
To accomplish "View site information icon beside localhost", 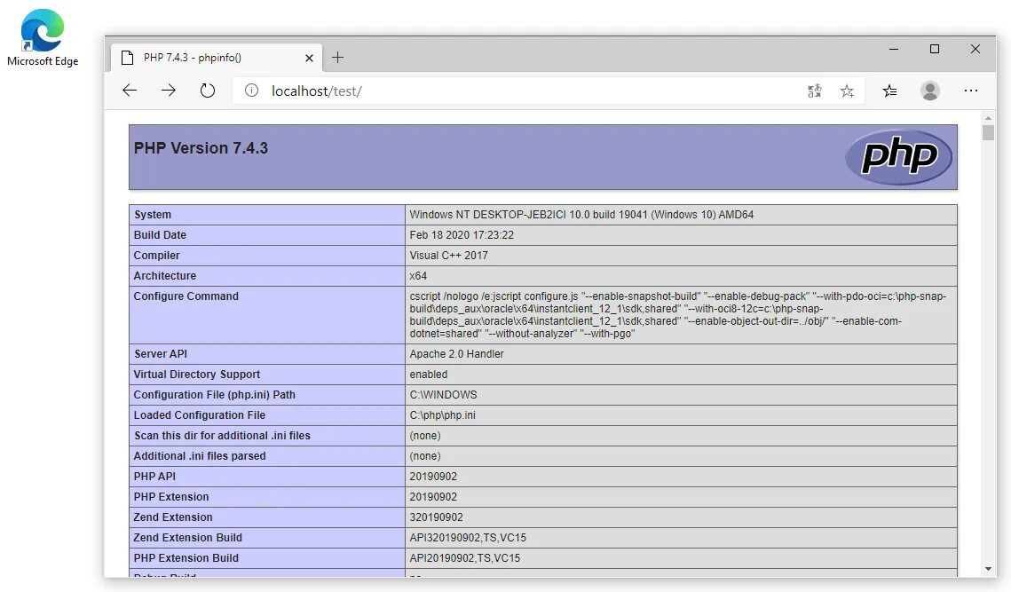I will 251,91.
